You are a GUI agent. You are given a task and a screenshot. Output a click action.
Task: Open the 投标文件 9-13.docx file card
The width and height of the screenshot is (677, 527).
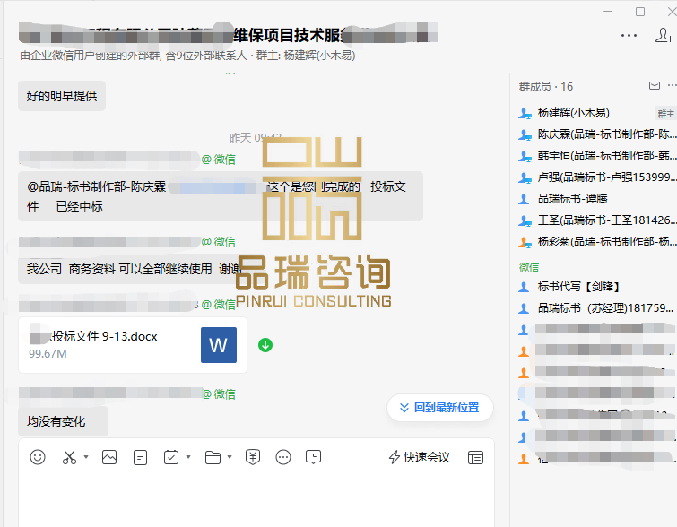(x=132, y=345)
